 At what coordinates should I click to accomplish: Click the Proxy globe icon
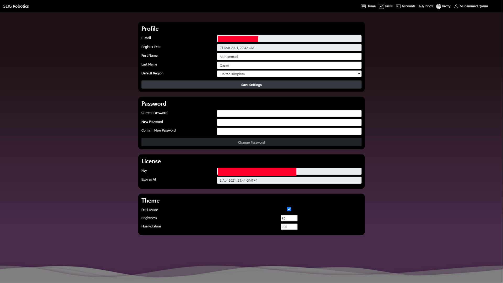pyautogui.click(x=439, y=6)
